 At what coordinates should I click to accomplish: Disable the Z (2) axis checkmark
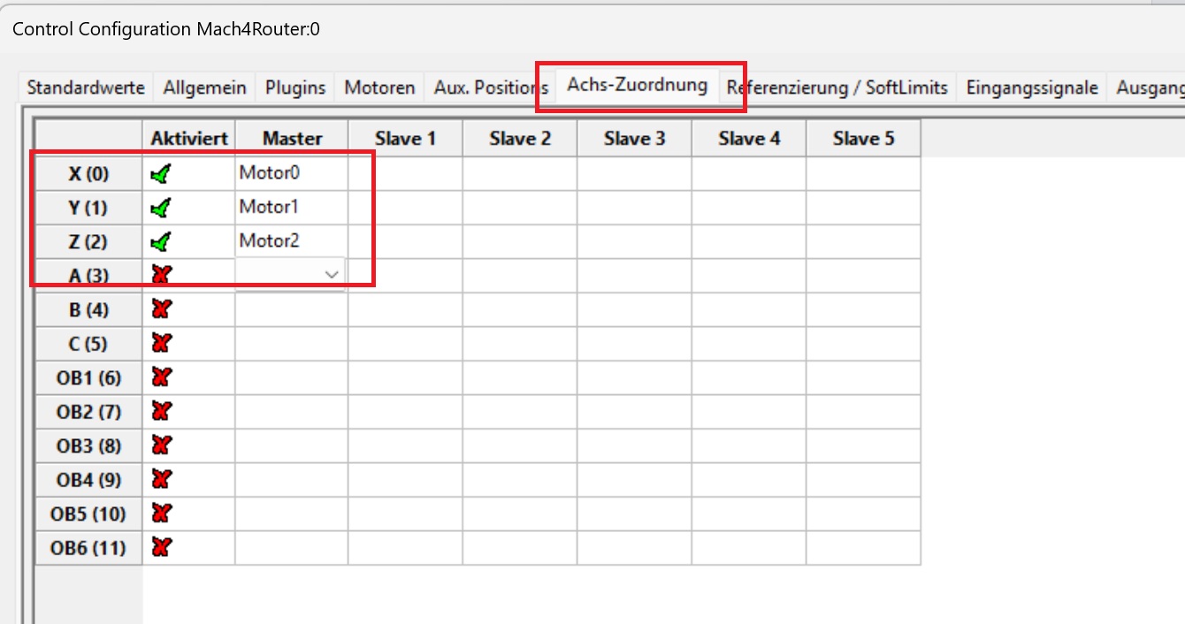[161, 241]
